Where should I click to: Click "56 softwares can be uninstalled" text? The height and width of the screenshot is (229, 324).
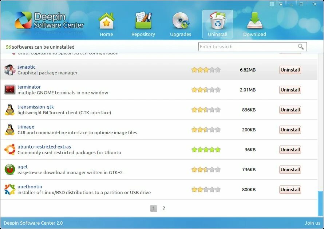click(40, 47)
